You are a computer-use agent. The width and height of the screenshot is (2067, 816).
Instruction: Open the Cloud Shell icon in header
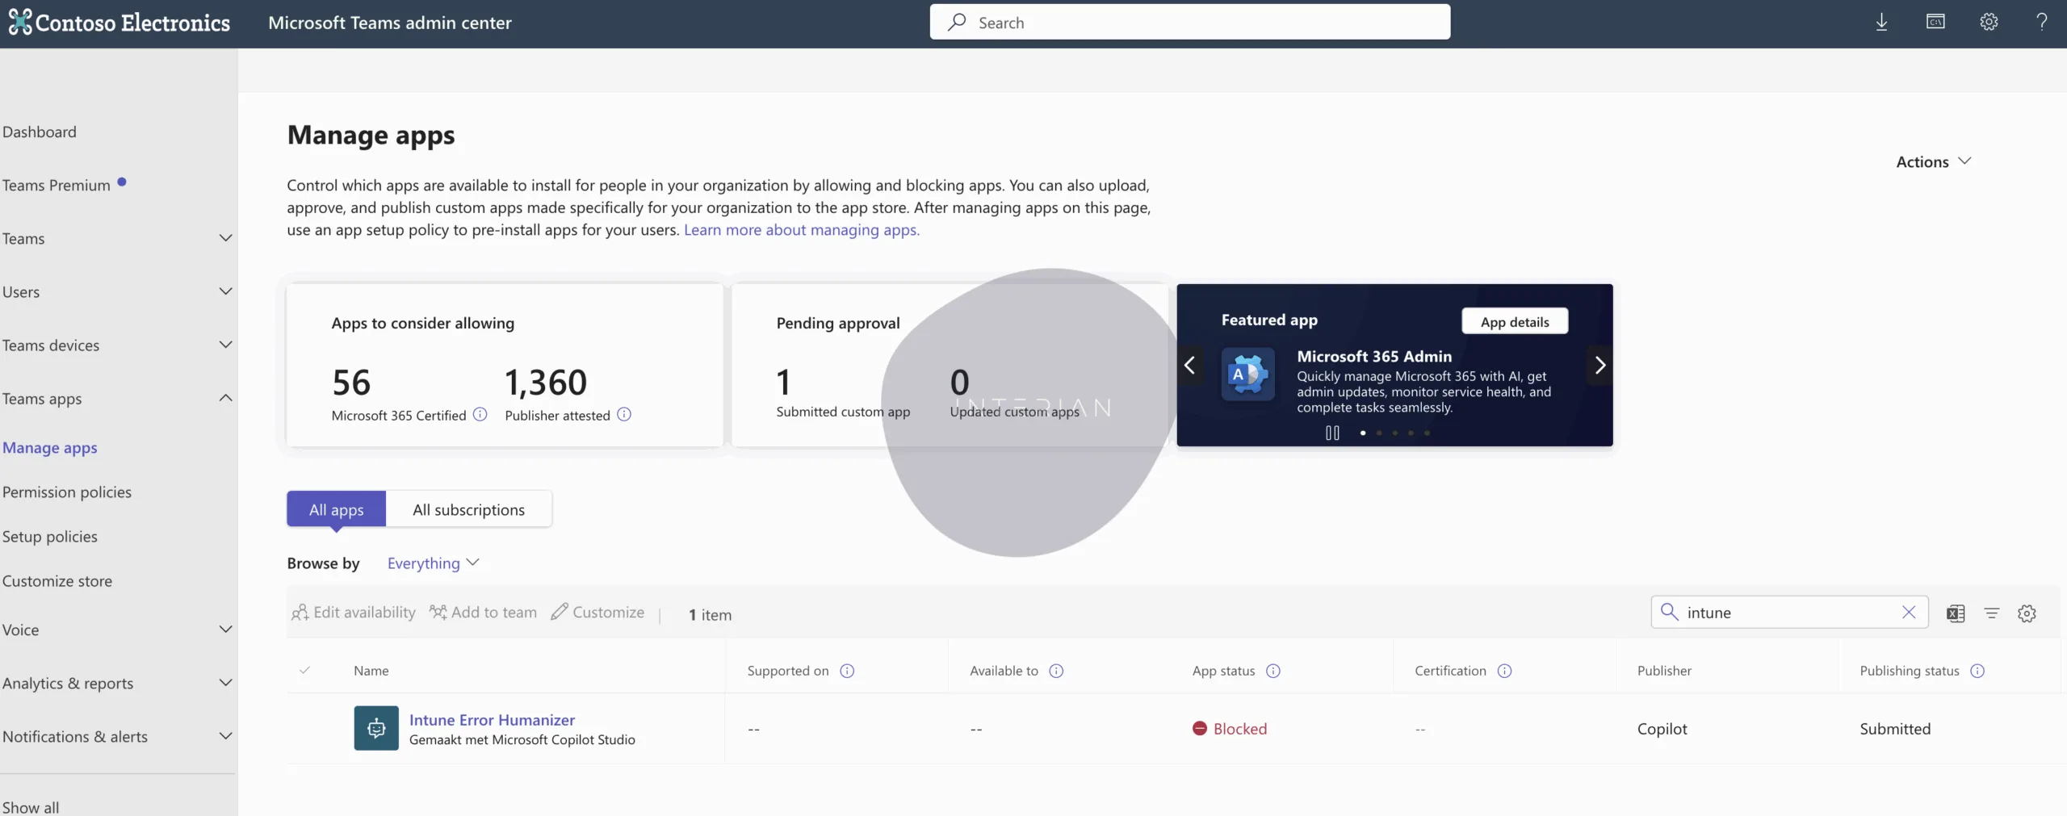tap(1935, 23)
